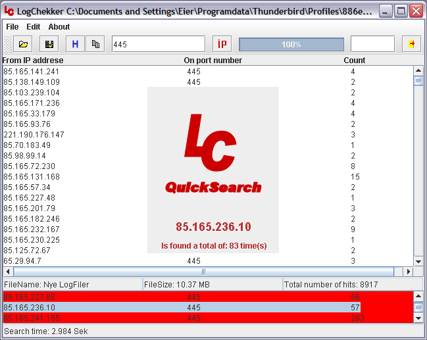
Task: Select row 85.165.131.168
Action: (208, 177)
